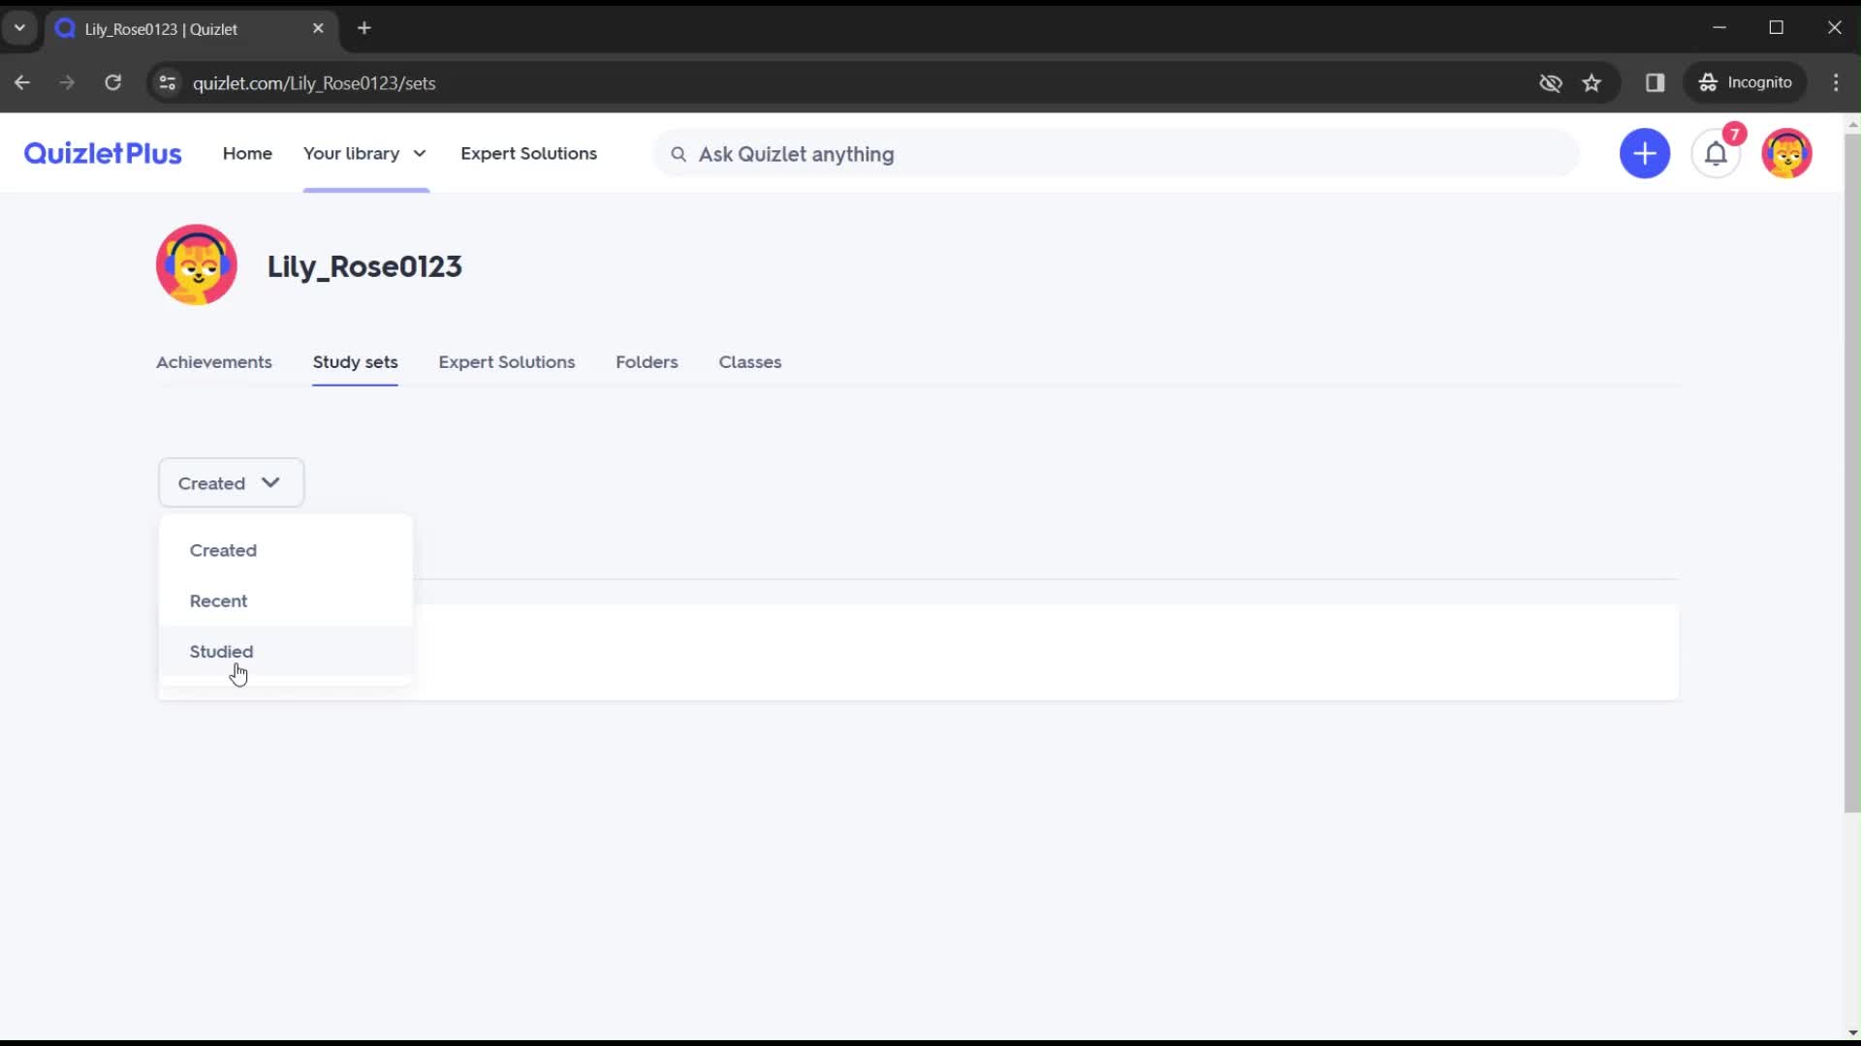Select Recent from the sort dropdown
The width and height of the screenshot is (1861, 1046).
coord(218,600)
